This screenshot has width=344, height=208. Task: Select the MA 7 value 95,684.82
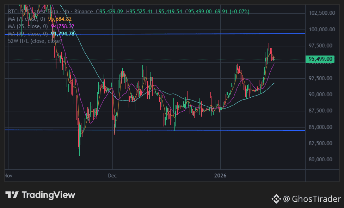(x=60, y=19)
